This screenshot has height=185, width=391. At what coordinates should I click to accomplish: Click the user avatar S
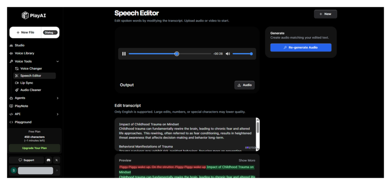13,170
